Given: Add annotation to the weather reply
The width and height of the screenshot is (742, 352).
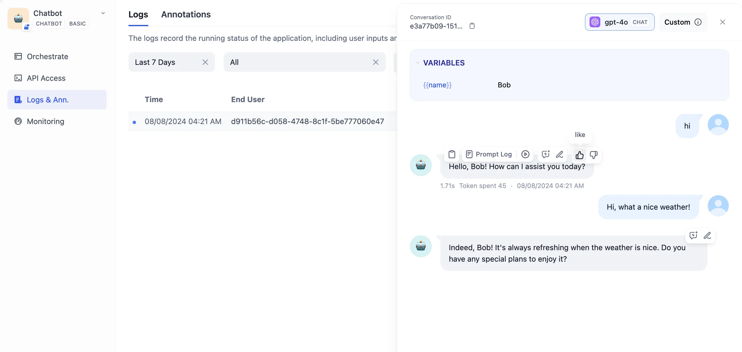Looking at the screenshot, I should pos(693,235).
